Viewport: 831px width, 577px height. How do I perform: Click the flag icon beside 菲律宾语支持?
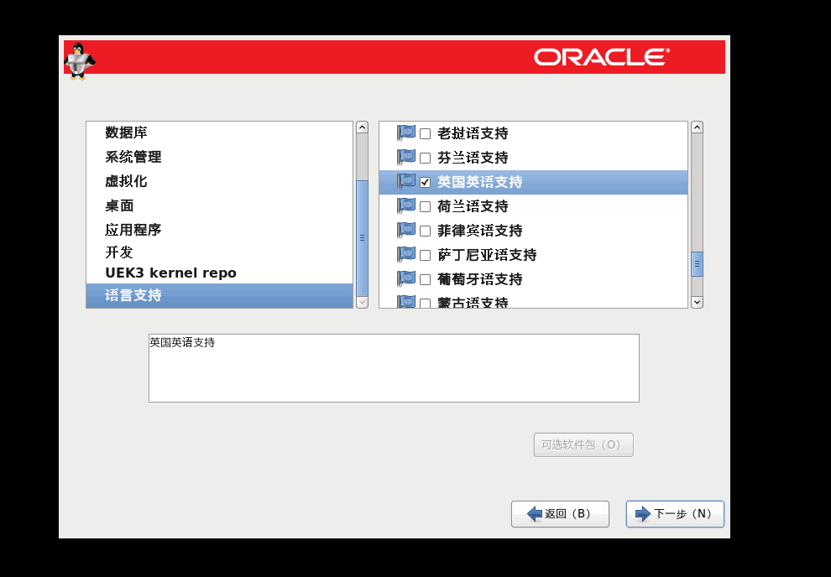tap(406, 230)
